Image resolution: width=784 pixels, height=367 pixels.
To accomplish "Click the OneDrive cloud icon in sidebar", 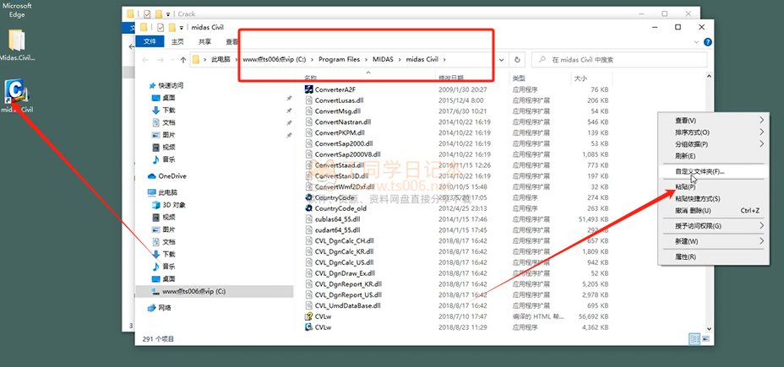I will [152, 175].
